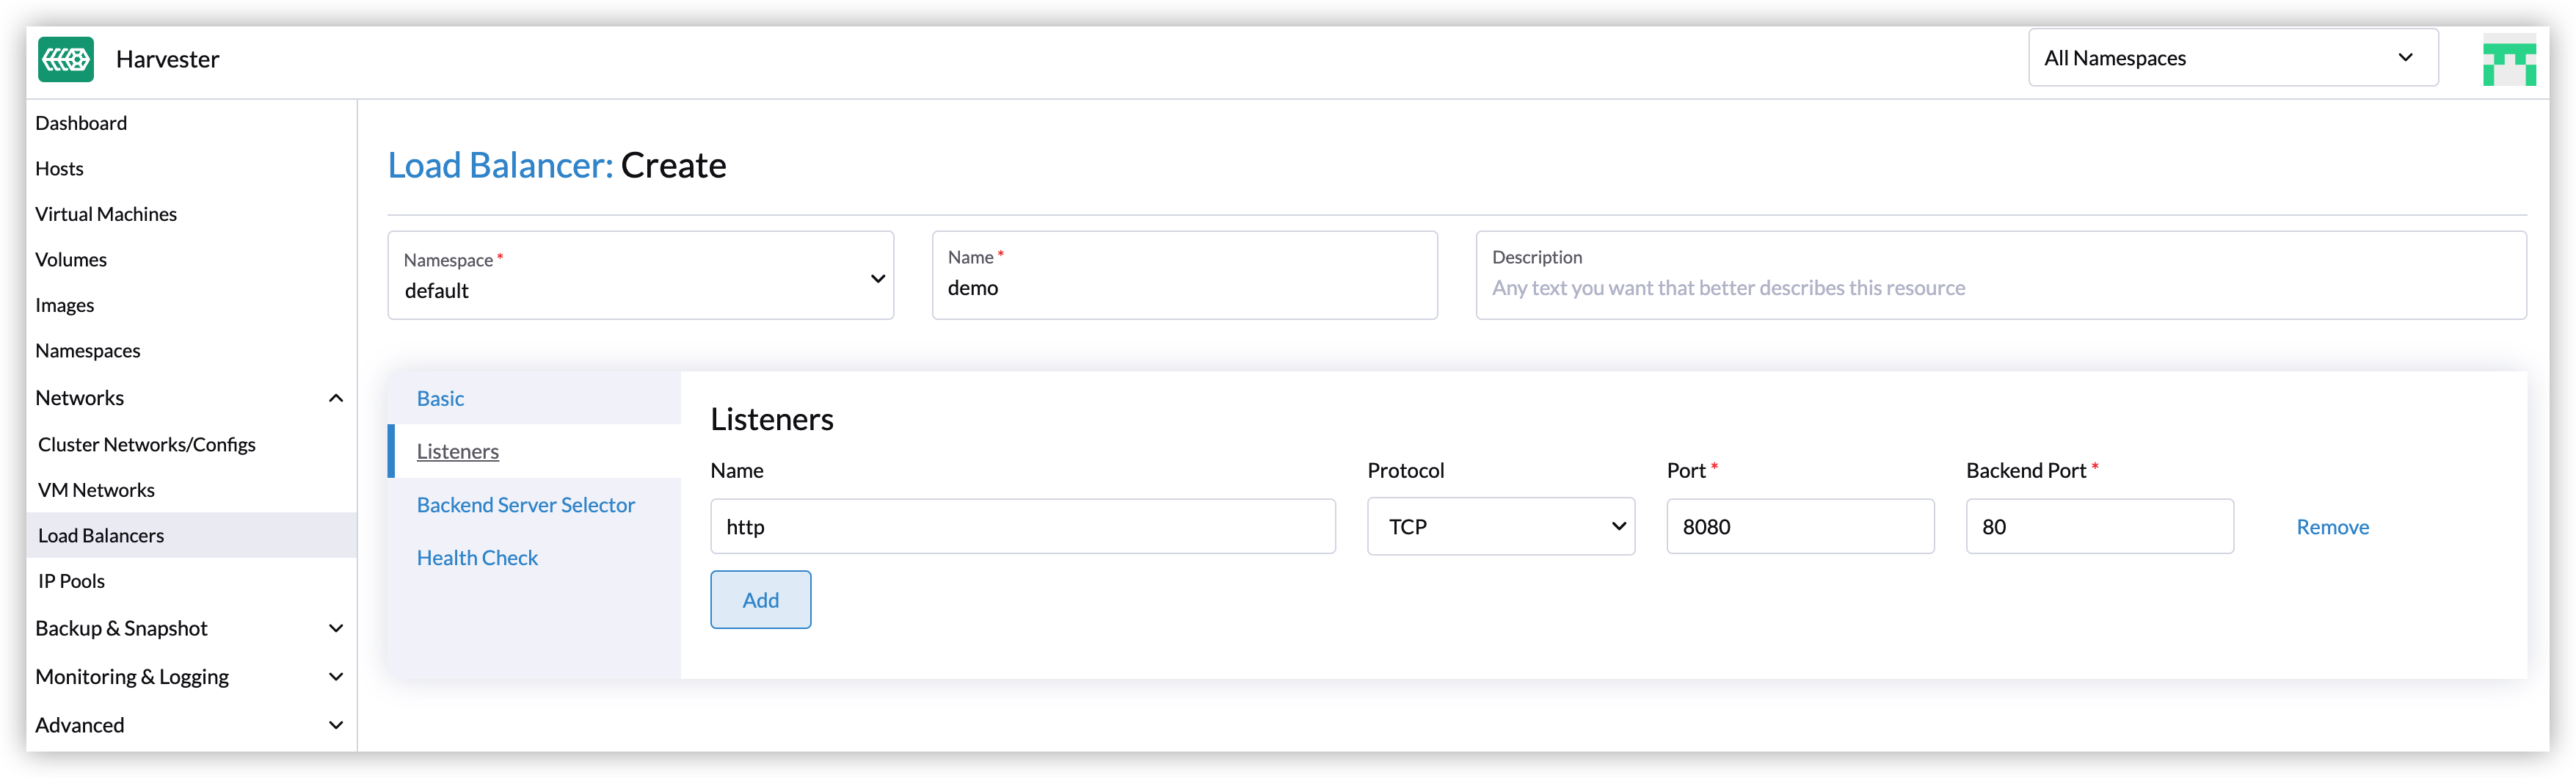This screenshot has height=778, width=2576.
Task: Open the user avatar menu
Action: click(2508, 60)
